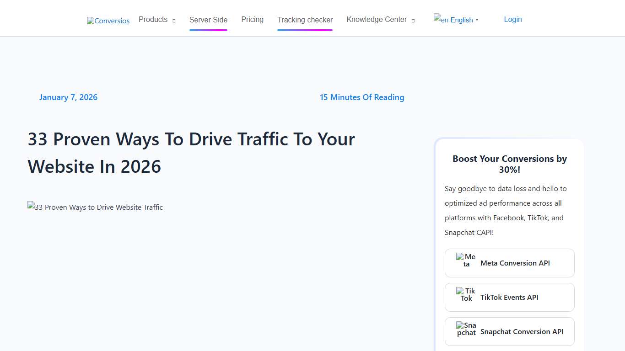Click the article title heading

pyautogui.click(x=191, y=153)
